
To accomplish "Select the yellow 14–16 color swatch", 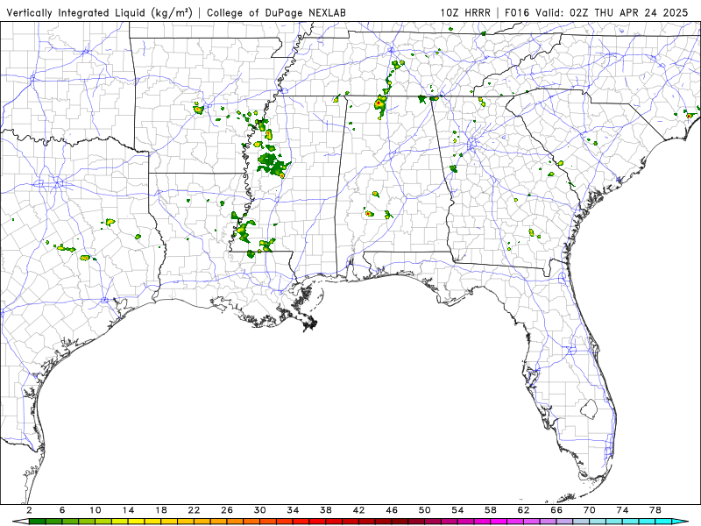I will [x=137, y=522].
